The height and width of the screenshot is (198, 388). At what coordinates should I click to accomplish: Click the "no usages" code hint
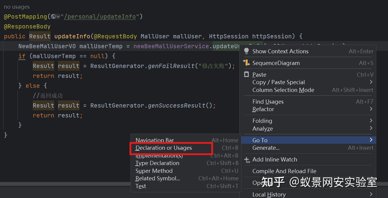pos(17,7)
